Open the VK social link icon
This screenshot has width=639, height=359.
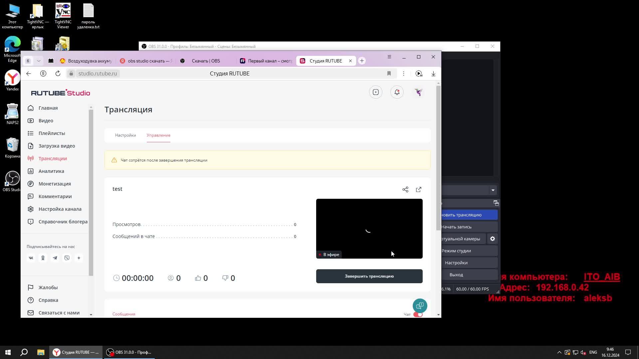coord(31,258)
